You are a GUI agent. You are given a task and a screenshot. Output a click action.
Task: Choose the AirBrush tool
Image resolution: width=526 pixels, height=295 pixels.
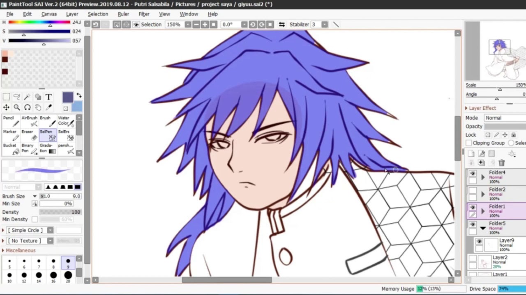(29, 121)
